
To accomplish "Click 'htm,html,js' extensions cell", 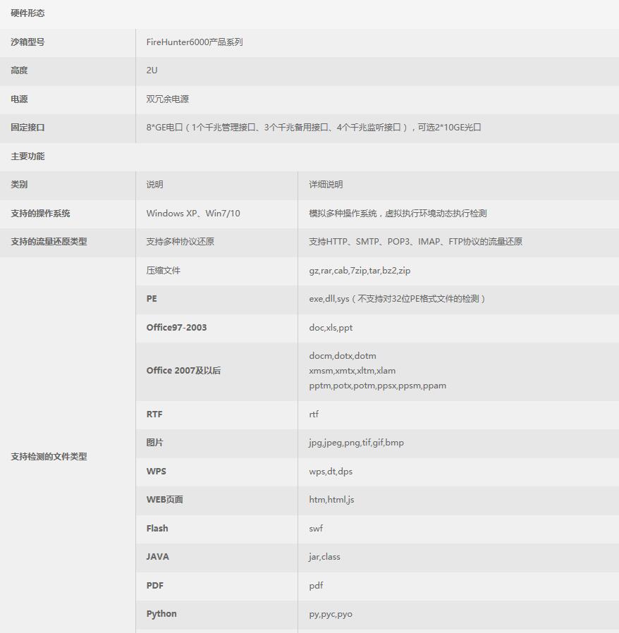I will tap(331, 499).
